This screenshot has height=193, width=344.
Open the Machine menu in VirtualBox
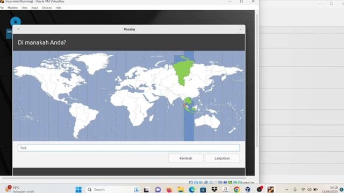click(x=12, y=8)
